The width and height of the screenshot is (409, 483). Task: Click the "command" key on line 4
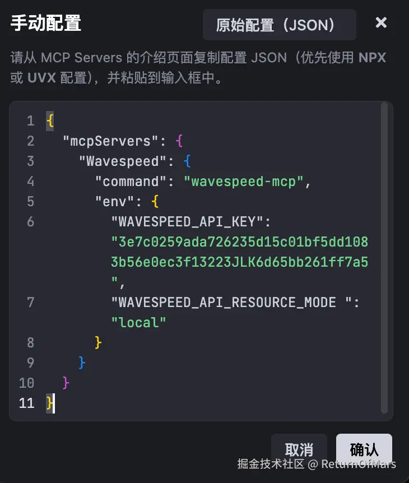[x=131, y=182]
